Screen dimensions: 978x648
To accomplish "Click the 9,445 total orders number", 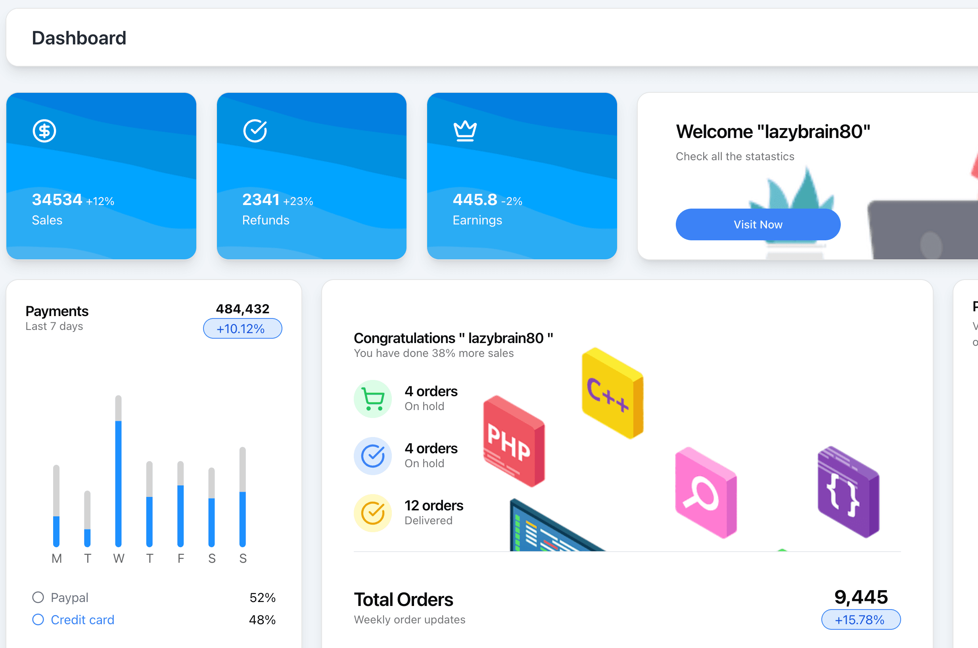I will tap(861, 597).
